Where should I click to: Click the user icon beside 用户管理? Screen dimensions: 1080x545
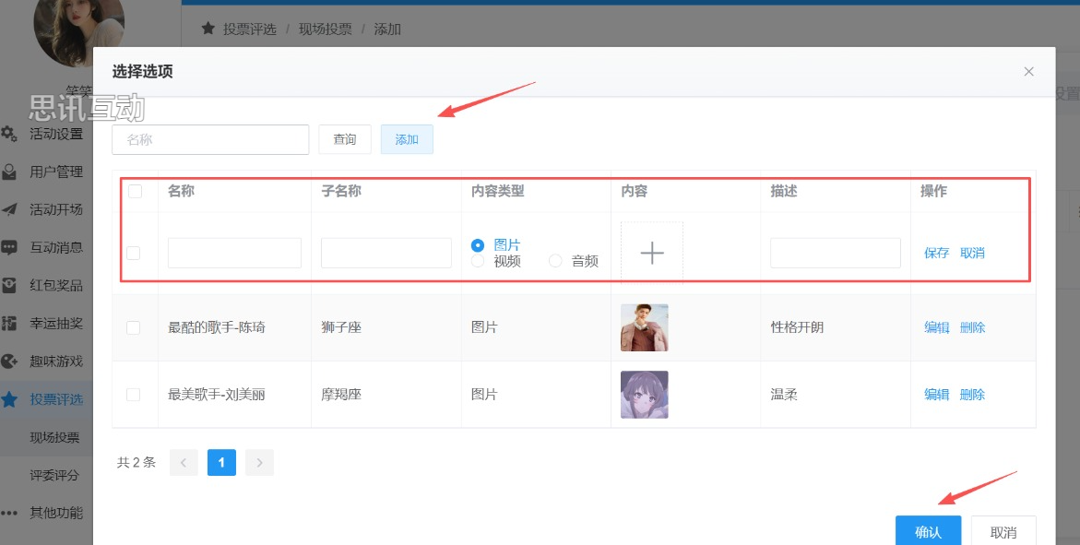pos(9,172)
